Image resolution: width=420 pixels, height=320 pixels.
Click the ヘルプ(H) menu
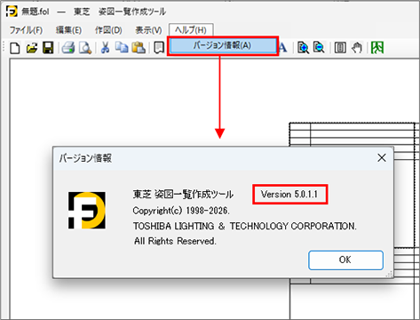(191, 30)
